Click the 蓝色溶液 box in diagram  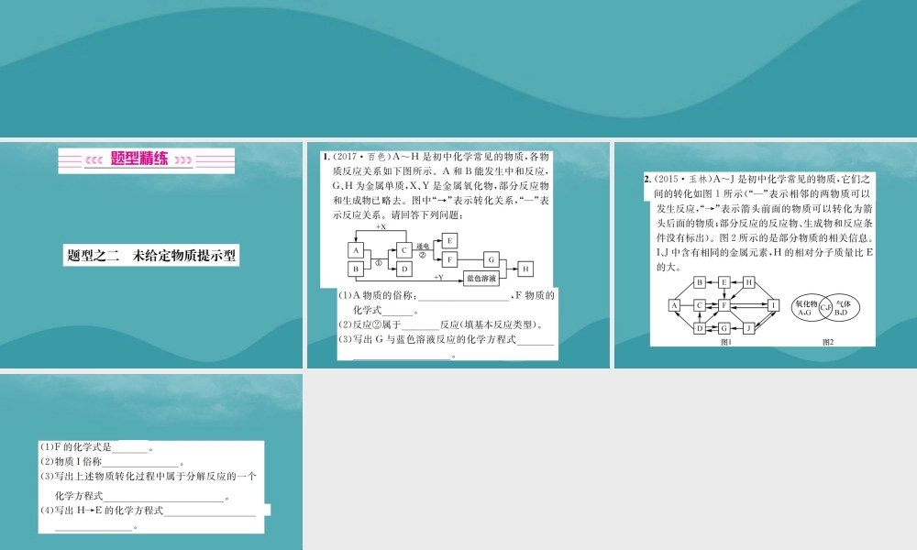coord(481,279)
